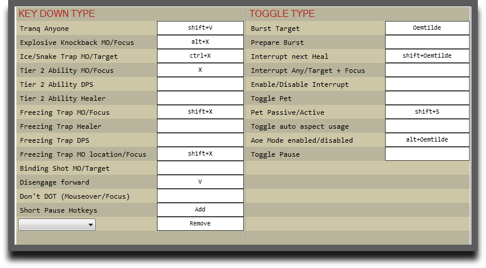Screen dimensions: 486x268
Task: Open the dropdown next to the Remove button
Action: (x=57, y=224)
